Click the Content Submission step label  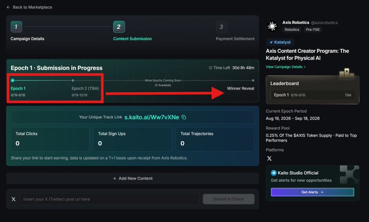(x=132, y=39)
